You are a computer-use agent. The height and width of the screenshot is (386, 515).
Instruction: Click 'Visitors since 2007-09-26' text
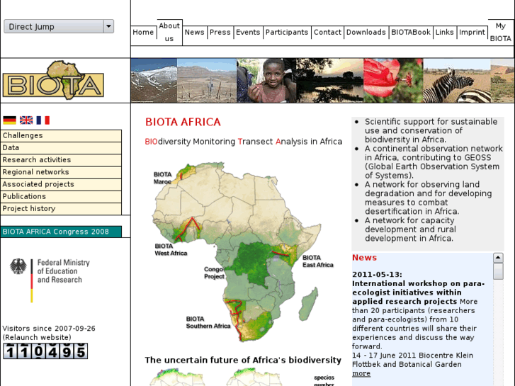[x=49, y=328]
